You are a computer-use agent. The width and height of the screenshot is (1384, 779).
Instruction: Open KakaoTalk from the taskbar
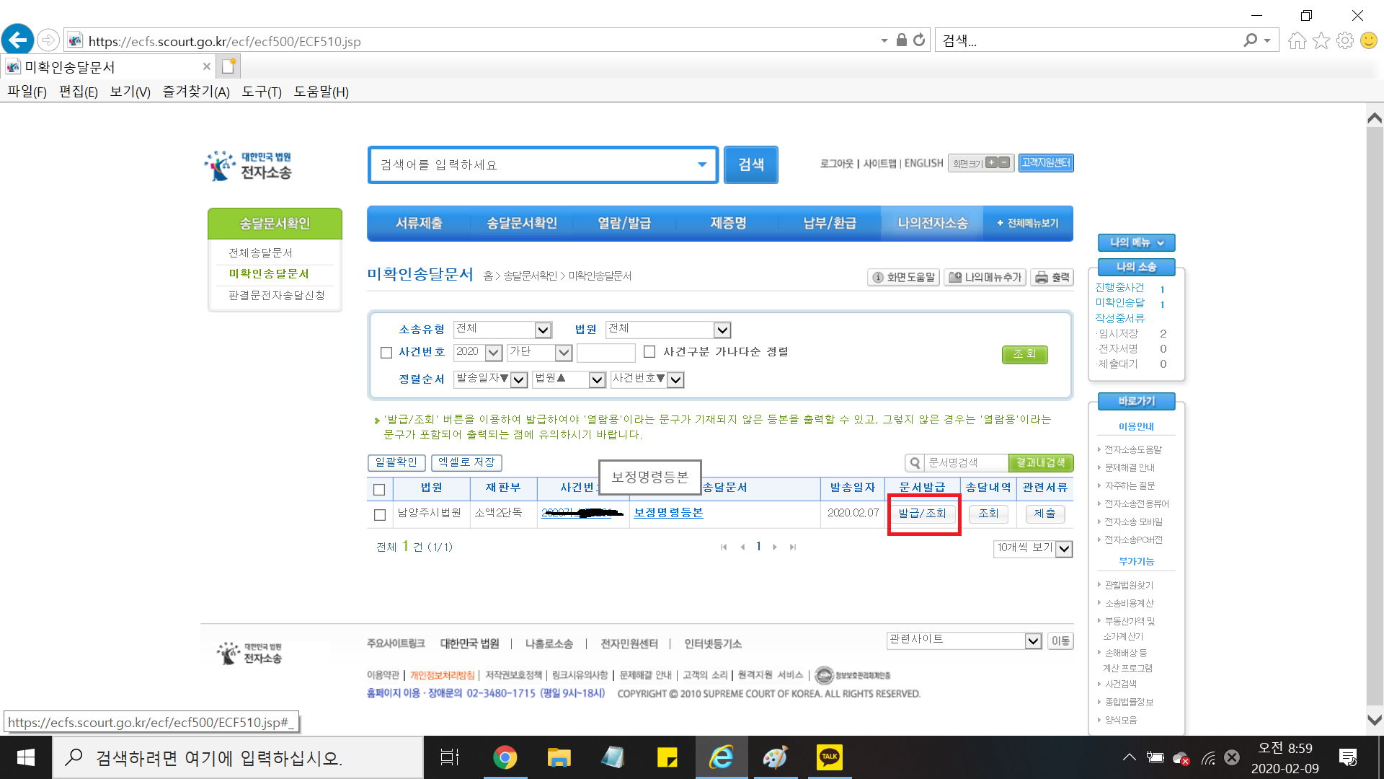coord(829,757)
